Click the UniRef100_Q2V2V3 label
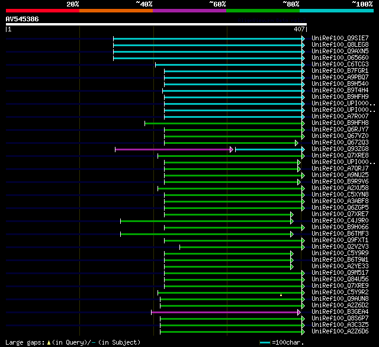 click(x=340, y=247)
